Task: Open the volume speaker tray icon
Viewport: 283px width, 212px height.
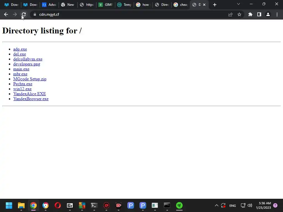Action: pyautogui.click(x=250, y=205)
